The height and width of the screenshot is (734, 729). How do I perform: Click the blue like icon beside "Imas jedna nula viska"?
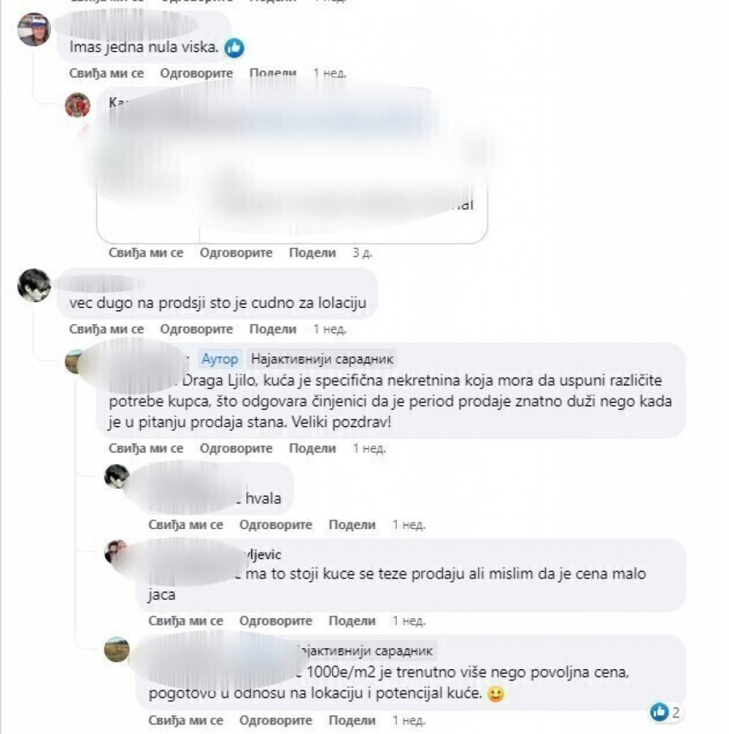[x=234, y=48]
